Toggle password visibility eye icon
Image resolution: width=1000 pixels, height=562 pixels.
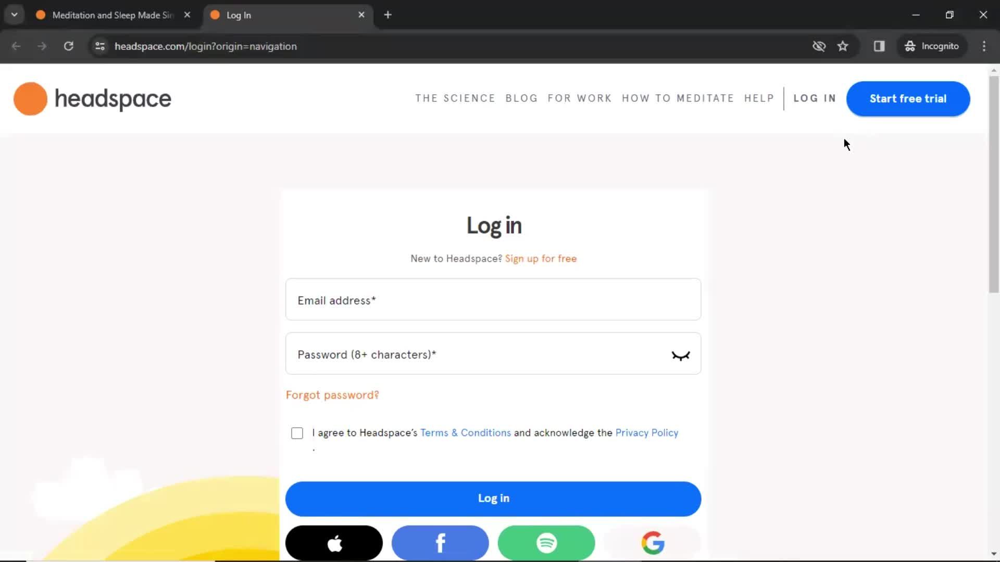681,355
